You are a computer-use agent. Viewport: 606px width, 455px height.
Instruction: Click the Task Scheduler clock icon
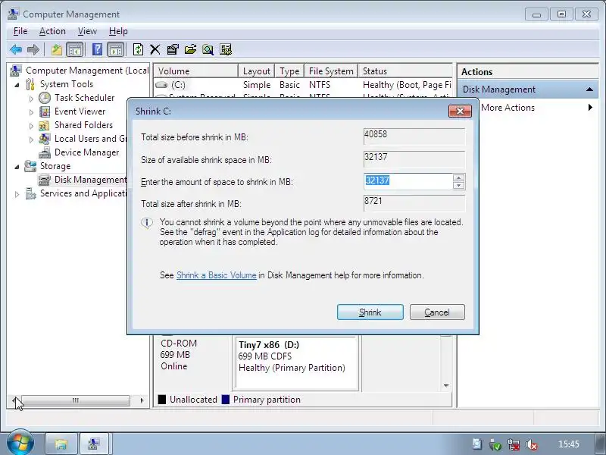[45, 98]
